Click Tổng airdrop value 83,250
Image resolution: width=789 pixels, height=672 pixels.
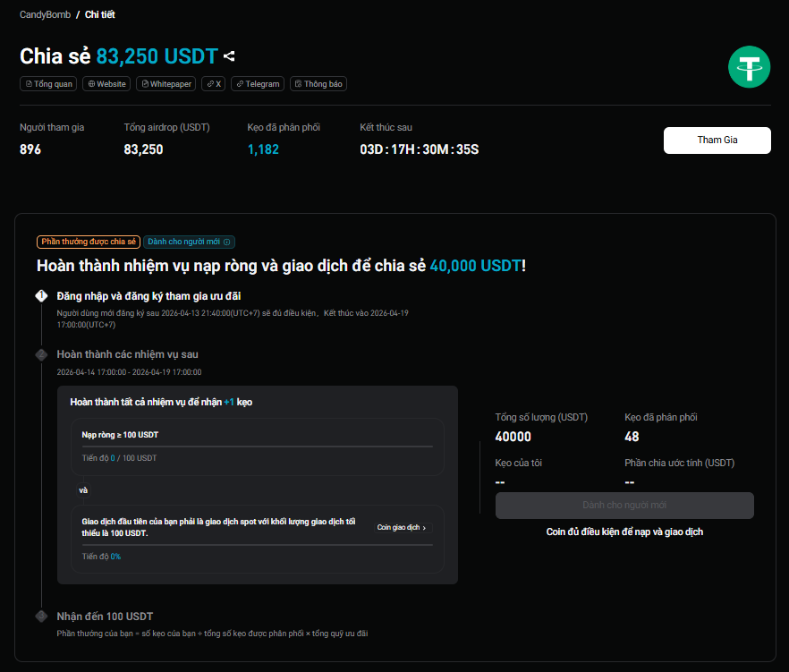143,149
